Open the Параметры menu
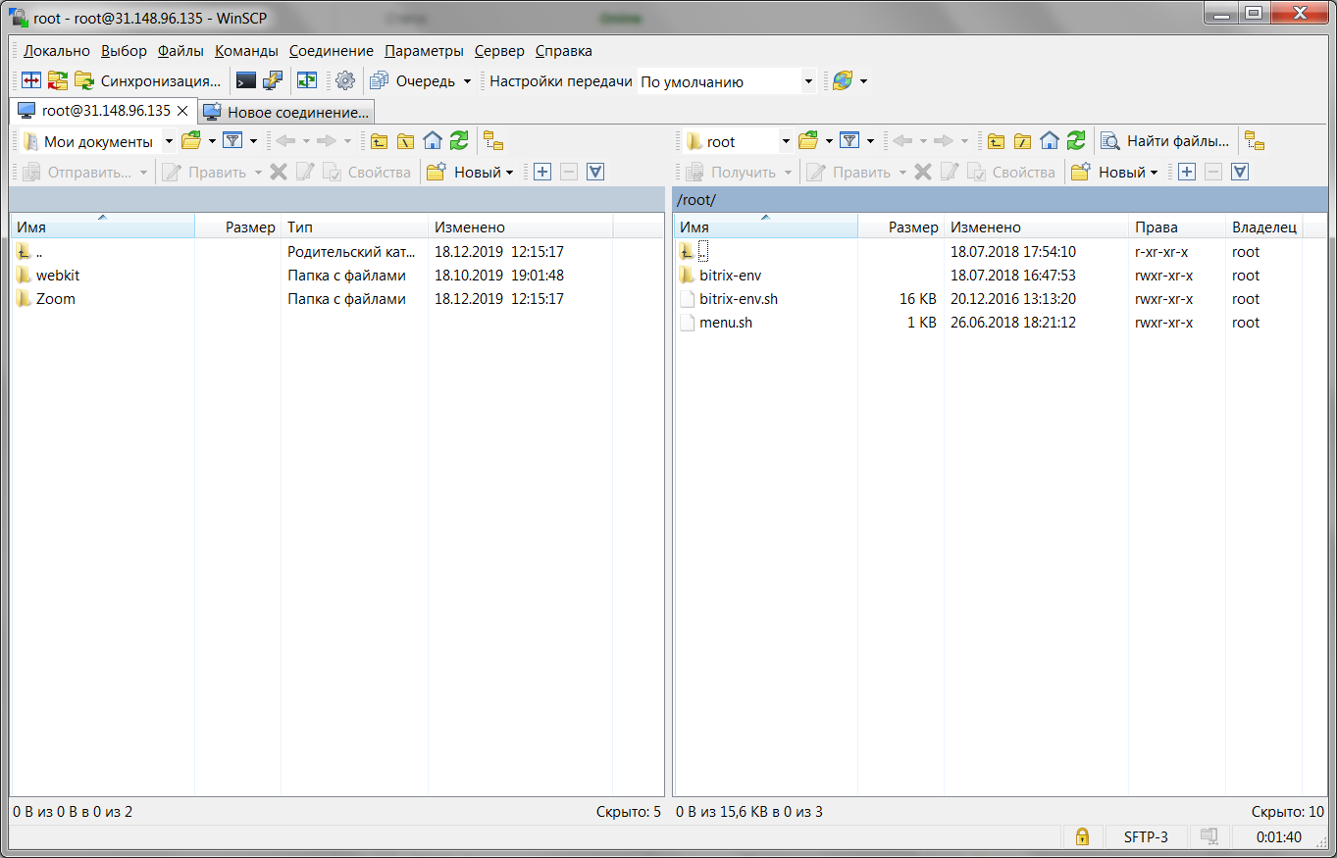This screenshot has height=858, width=1337. (x=424, y=51)
